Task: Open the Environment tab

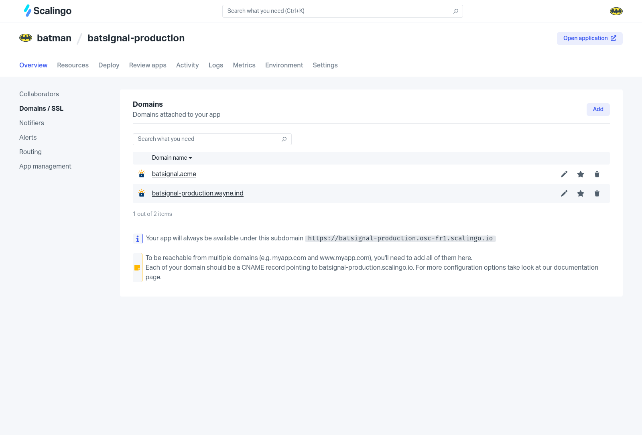Action: (284, 65)
